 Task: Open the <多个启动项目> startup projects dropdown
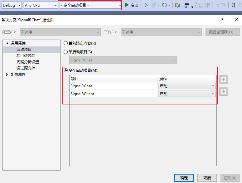[91, 5]
